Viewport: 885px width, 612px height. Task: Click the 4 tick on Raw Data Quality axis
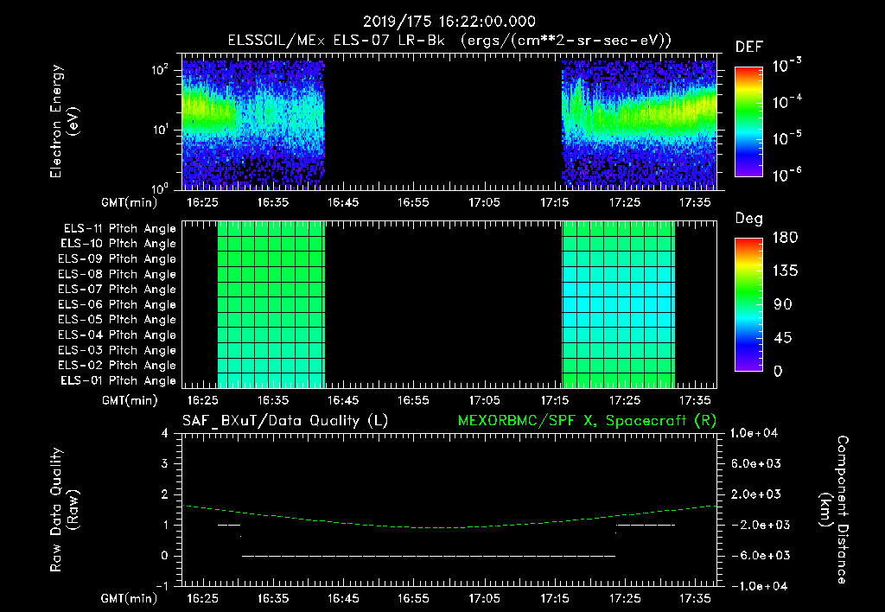coord(165,433)
